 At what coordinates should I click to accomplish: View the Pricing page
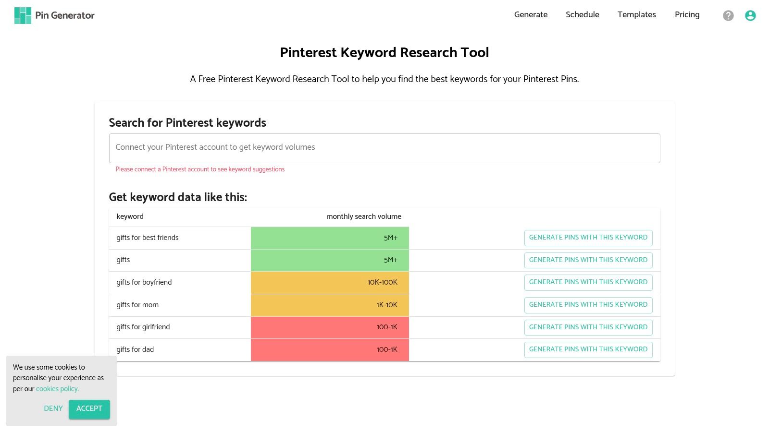pyautogui.click(x=687, y=15)
